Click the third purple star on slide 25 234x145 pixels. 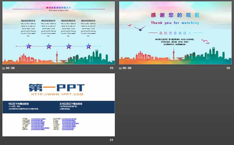(x=69, y=46)
